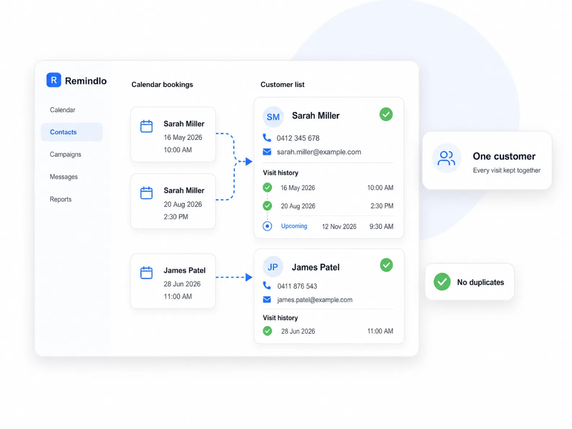Screen dimensions: 572x429
Task: Click Visit history label in Sarah Miller card
Action: pos(281,173)
